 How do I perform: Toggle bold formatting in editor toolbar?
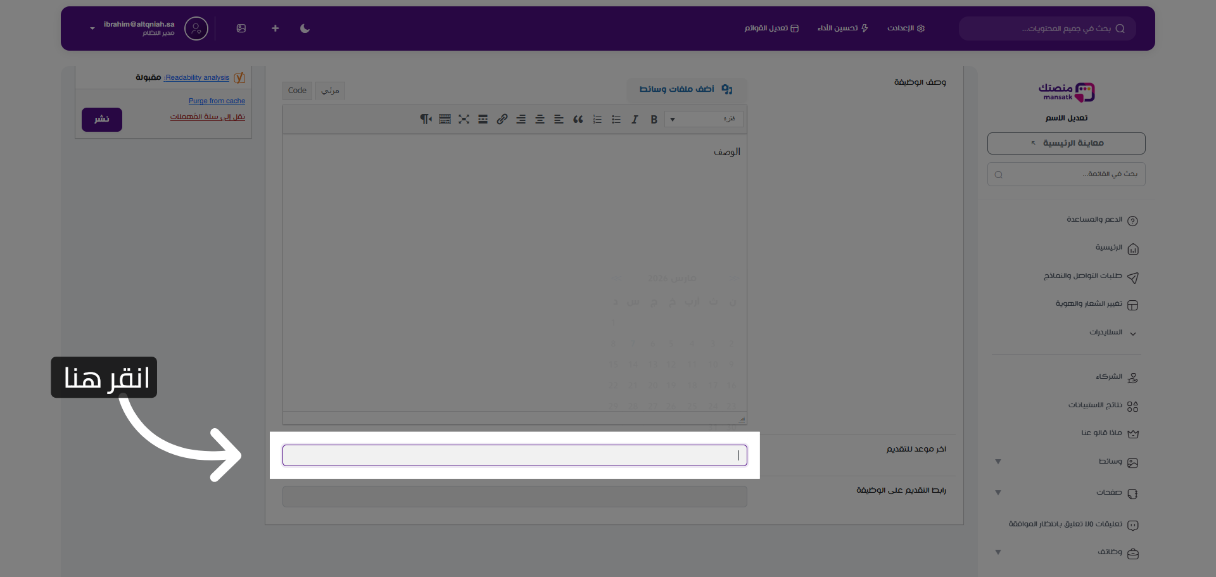[x=654, y=120]
